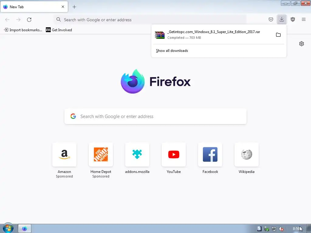Viewport: 311px width, 233px height.
Task: Click the Forward navigation arrow
Action: (x=18, y=20)
